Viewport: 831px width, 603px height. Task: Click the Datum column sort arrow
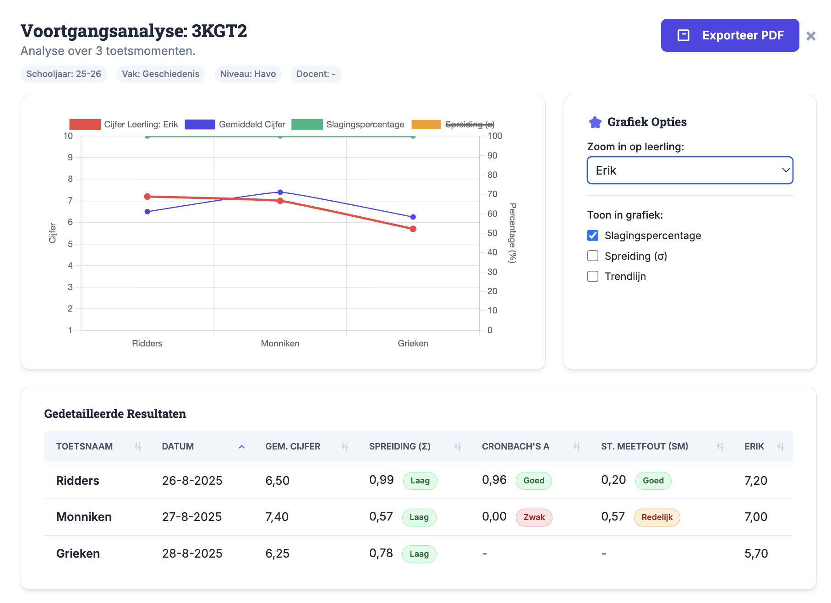click(x=241, y=447)
